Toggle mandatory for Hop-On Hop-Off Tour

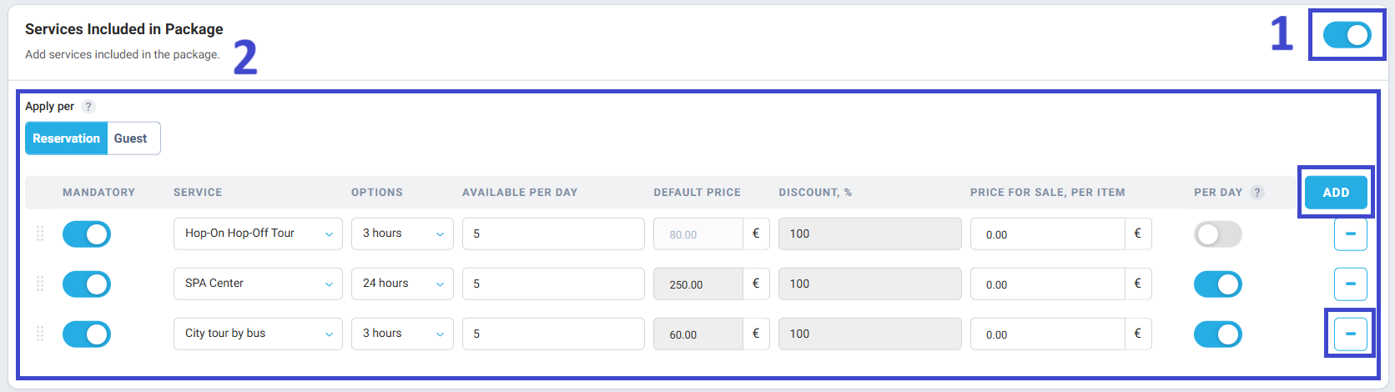tap(87, 234)
